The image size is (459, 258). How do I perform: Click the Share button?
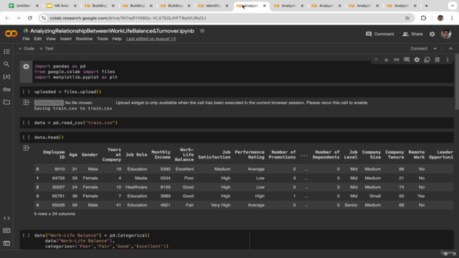click(412, 34)
